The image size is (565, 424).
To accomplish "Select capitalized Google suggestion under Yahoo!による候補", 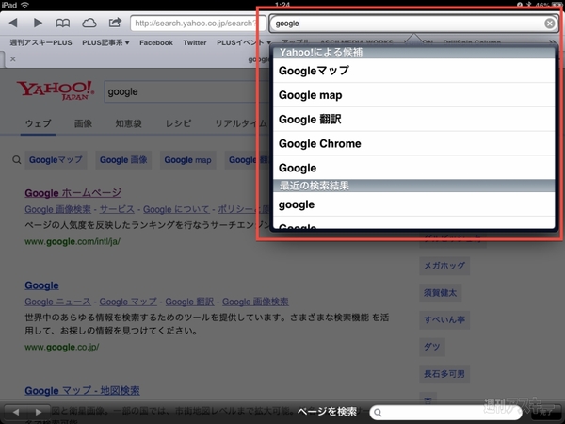I will point(413,168).
